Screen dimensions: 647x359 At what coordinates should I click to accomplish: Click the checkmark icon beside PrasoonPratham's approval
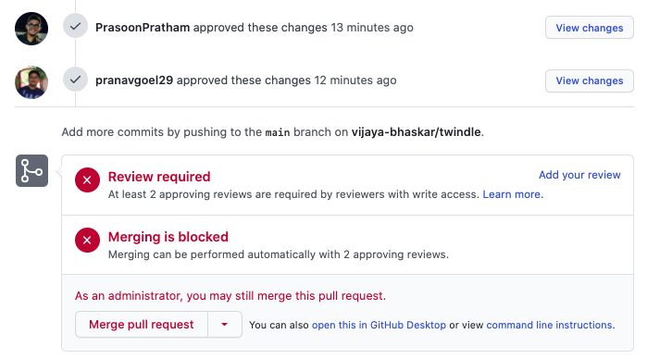75,26
